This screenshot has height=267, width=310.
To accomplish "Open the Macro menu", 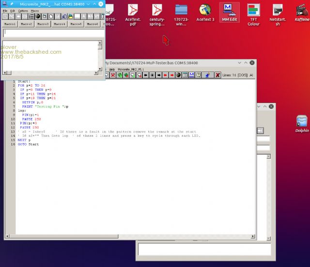I will pyautogui.click(x=35, y=11).
